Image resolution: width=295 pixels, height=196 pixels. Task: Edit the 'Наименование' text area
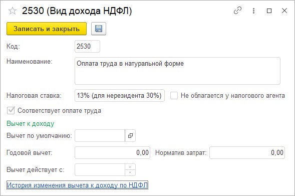click(x=177, y=71)
